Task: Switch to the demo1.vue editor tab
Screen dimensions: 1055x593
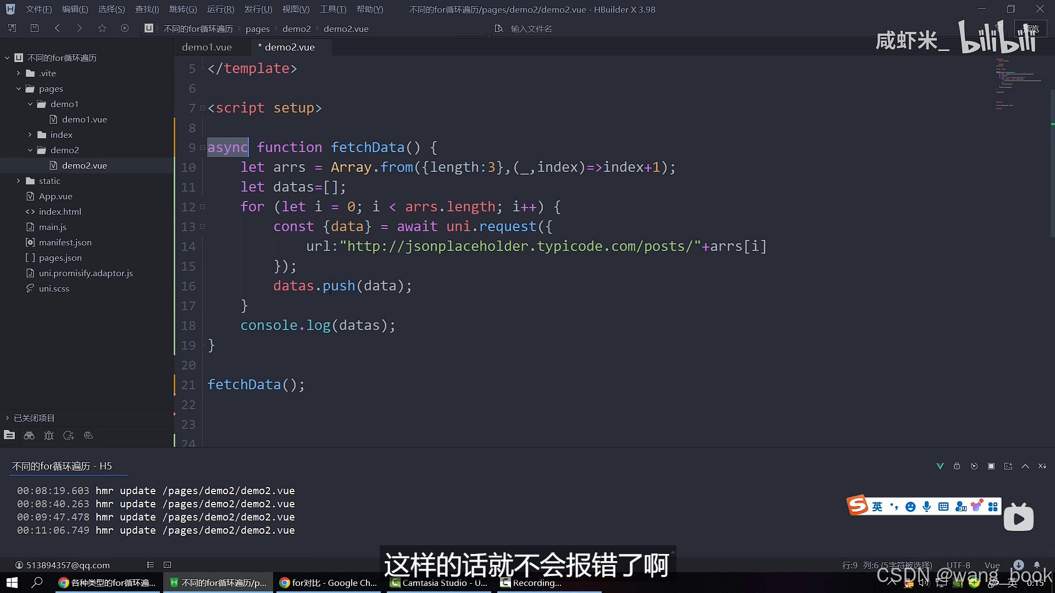Action: pos(207,47)
